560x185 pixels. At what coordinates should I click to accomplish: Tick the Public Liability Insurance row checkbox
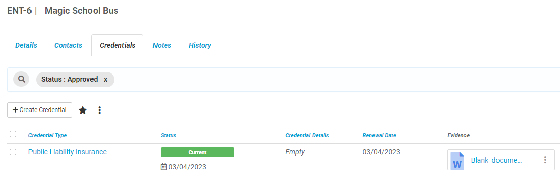[x=13, y=152]
